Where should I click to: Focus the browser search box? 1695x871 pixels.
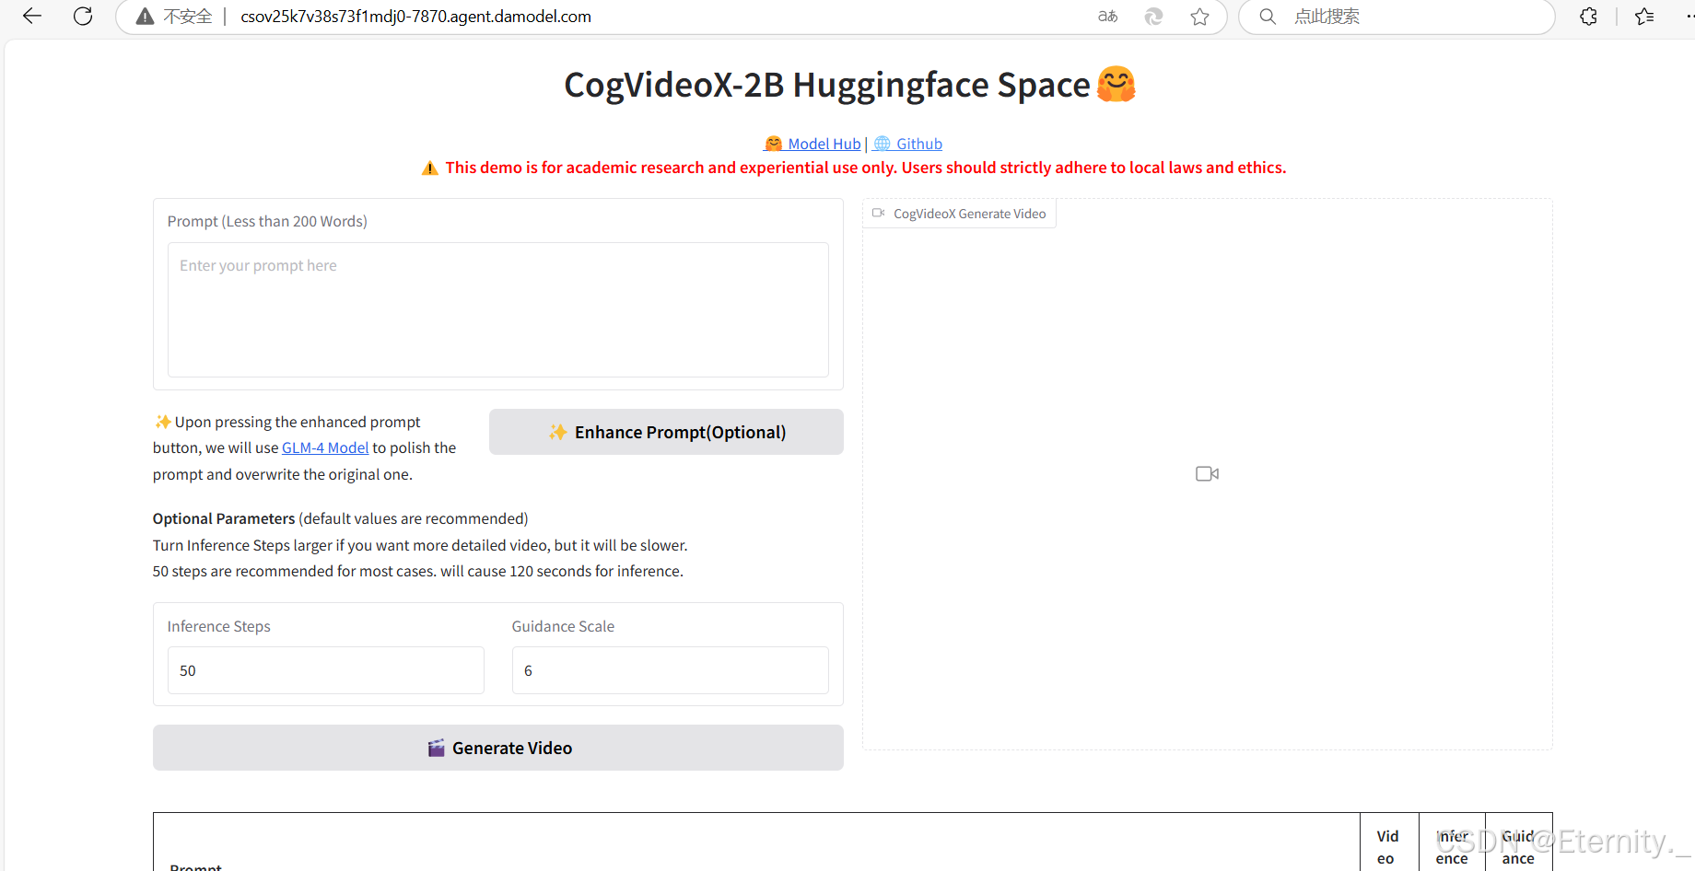click(1397, 17)
